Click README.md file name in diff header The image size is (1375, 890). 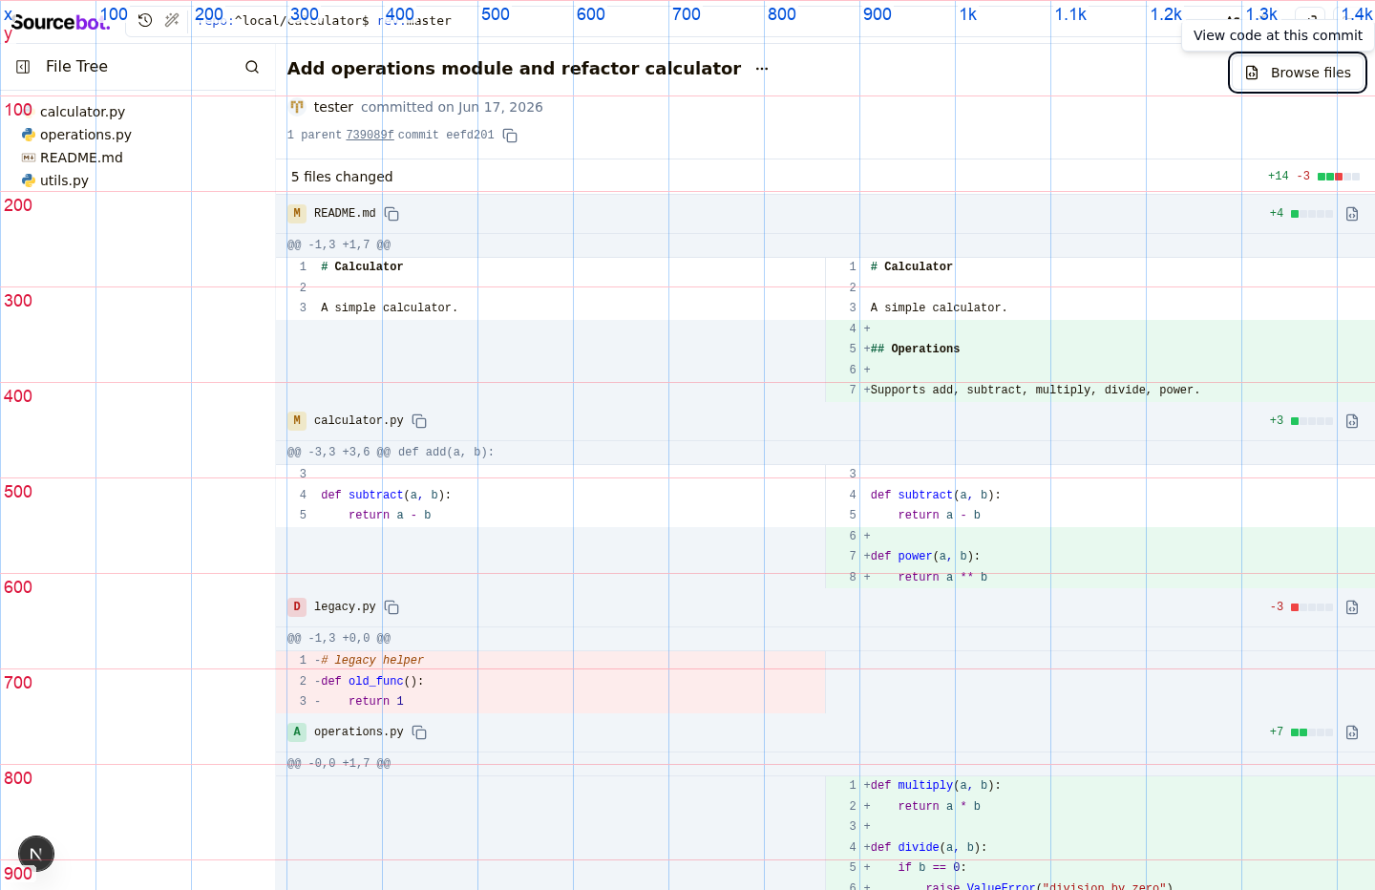(x=345, y=214)
